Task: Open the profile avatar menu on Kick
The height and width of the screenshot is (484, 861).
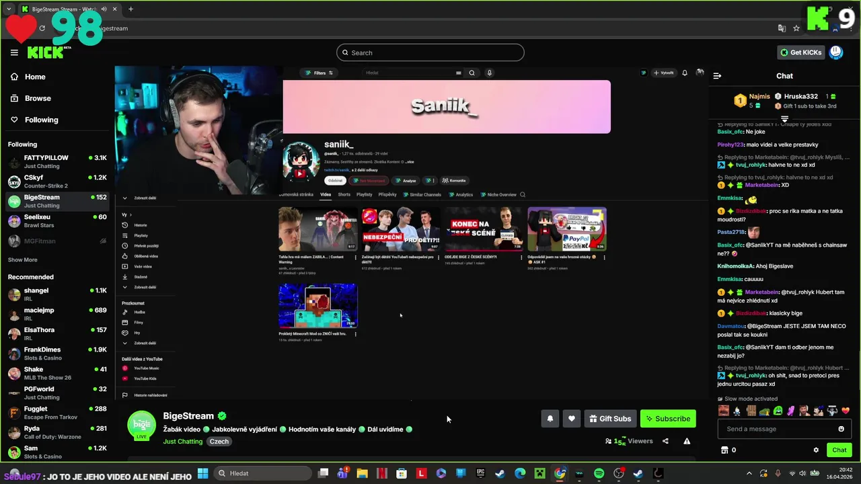Action: tap(836, 52)
